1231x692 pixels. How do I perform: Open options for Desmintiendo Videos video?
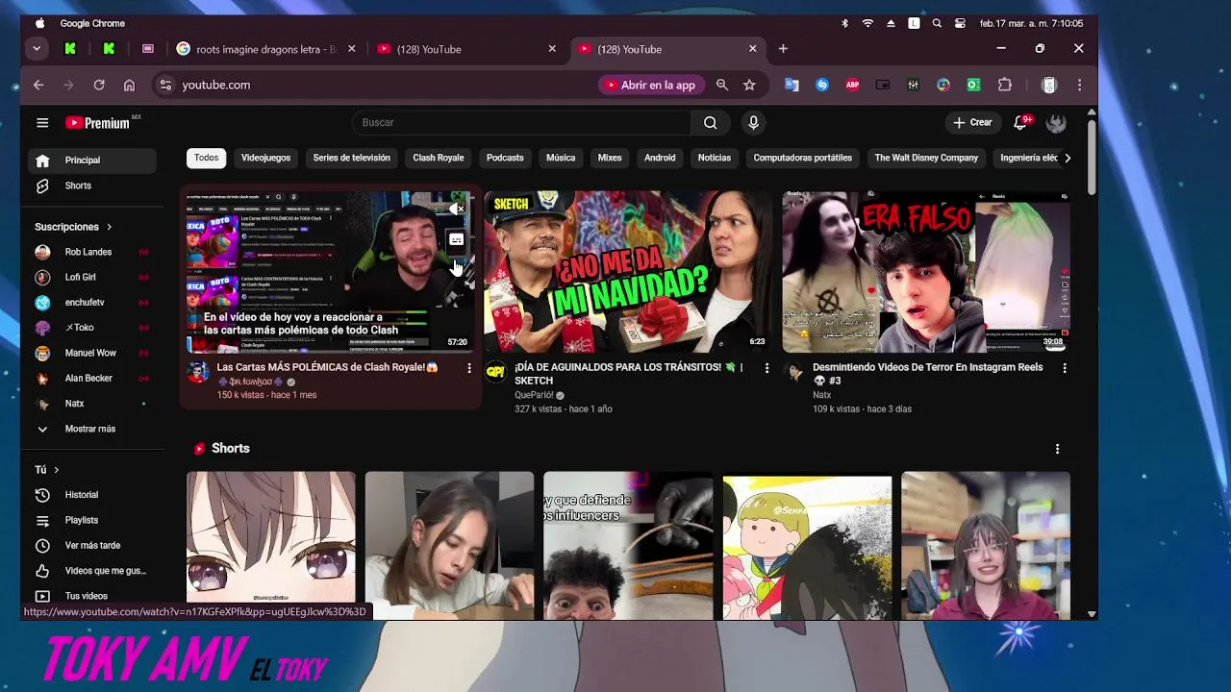point(1065,368)
